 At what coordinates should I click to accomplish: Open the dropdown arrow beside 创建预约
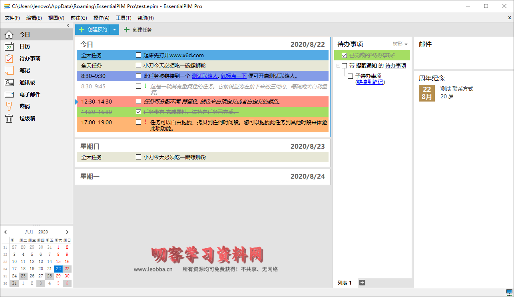(x=114, y=30)
